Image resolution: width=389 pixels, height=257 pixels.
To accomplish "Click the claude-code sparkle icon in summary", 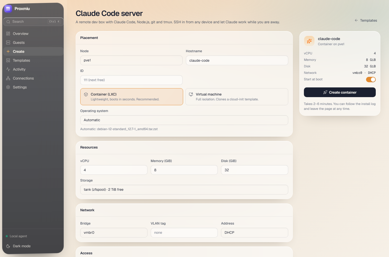I will [x=309, y=41].
